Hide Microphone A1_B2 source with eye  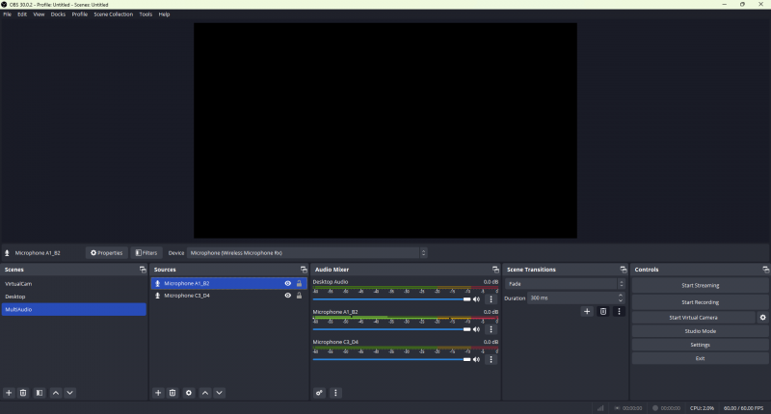pos(287,283)
